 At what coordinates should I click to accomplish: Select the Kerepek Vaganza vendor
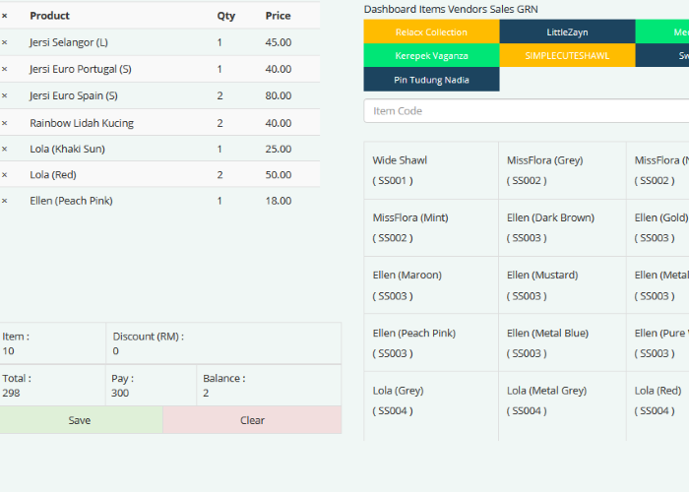tap(431, 56)
